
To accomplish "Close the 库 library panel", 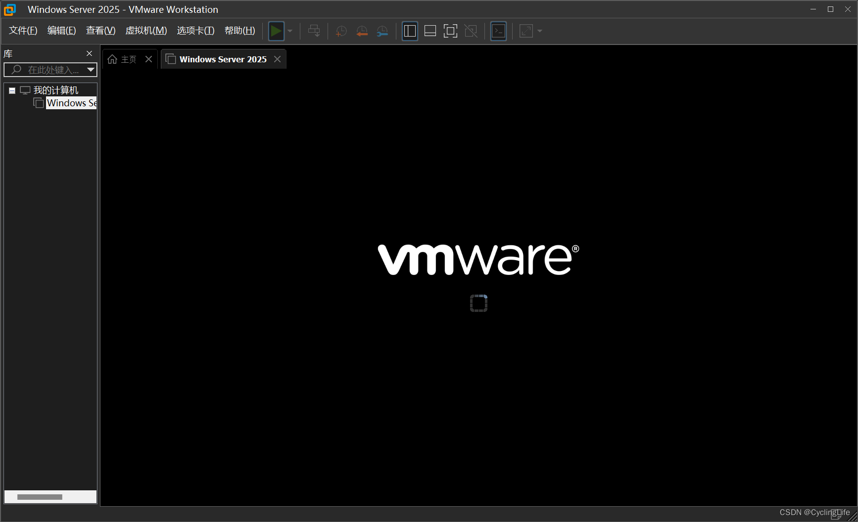I will click(89, 53).
